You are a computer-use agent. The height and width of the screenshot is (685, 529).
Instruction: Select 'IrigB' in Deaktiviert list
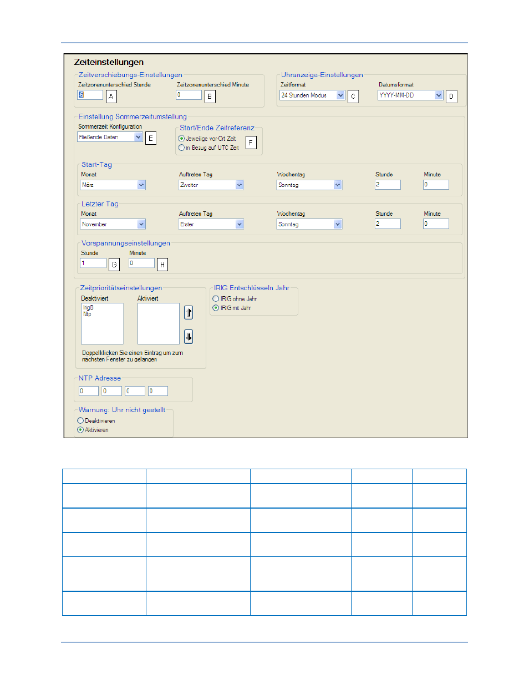coord(88,307)
